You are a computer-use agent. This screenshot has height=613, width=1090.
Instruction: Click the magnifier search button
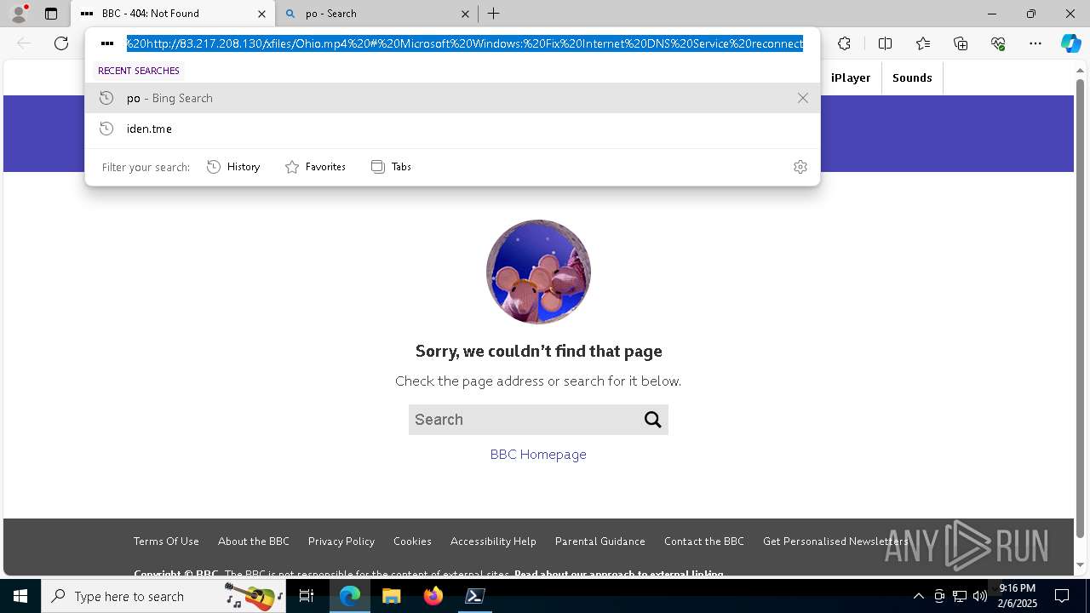click(653, 420)
